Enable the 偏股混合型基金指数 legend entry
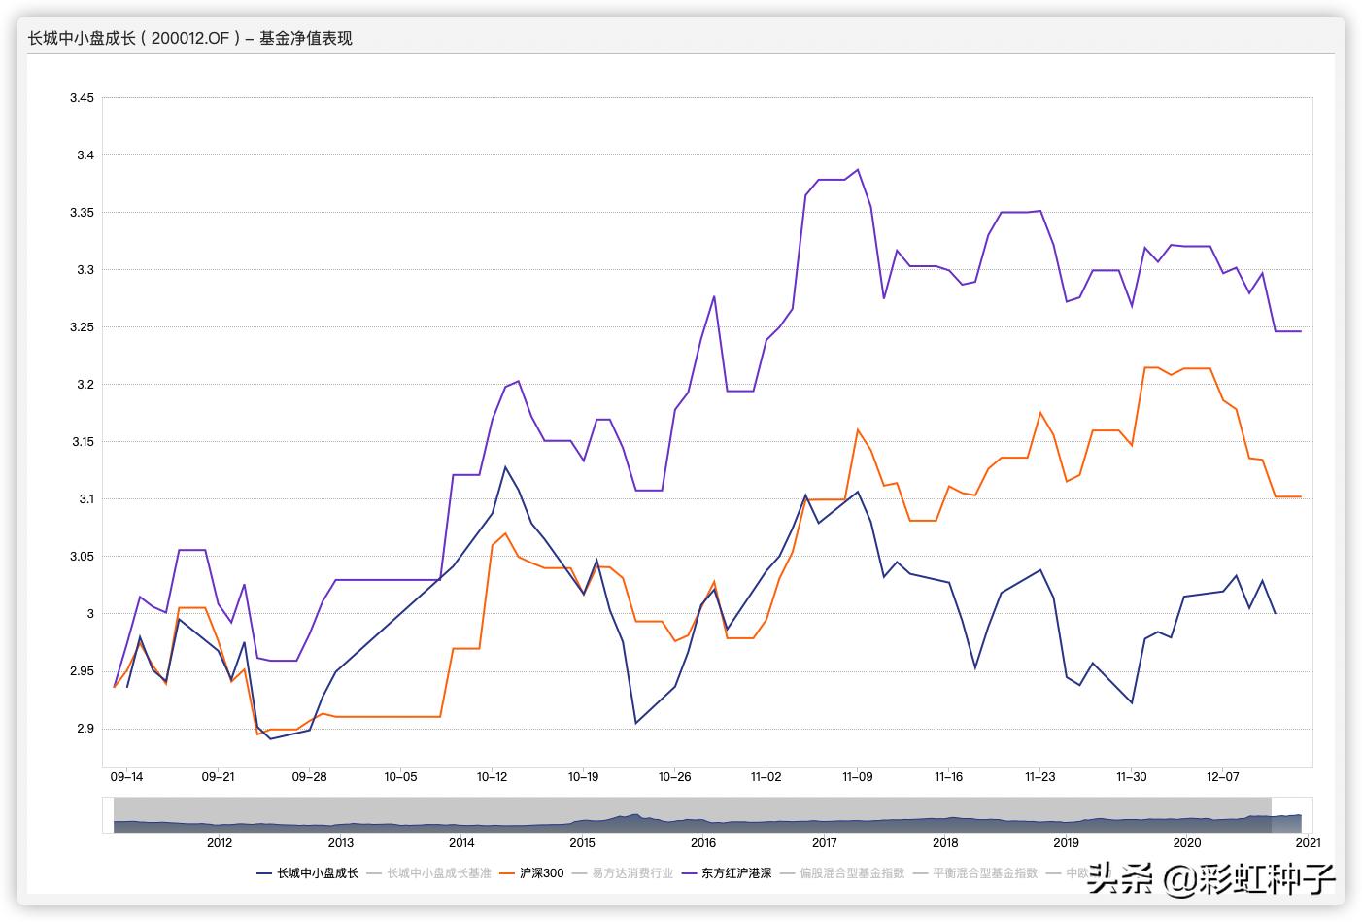This screenshot has height=922, width=1362. coord(841,873)
